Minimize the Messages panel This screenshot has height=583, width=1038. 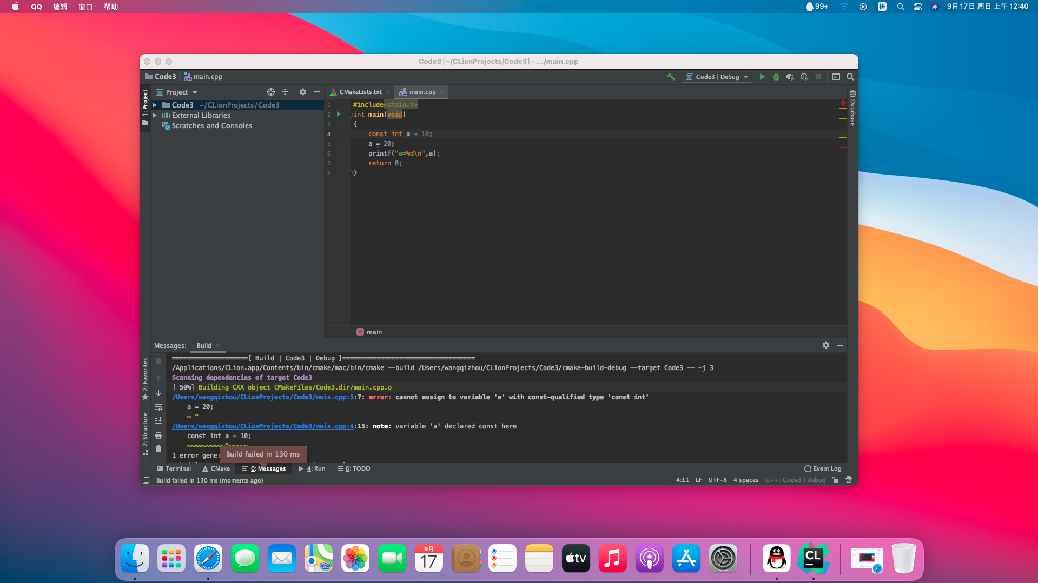coord(840,345)
